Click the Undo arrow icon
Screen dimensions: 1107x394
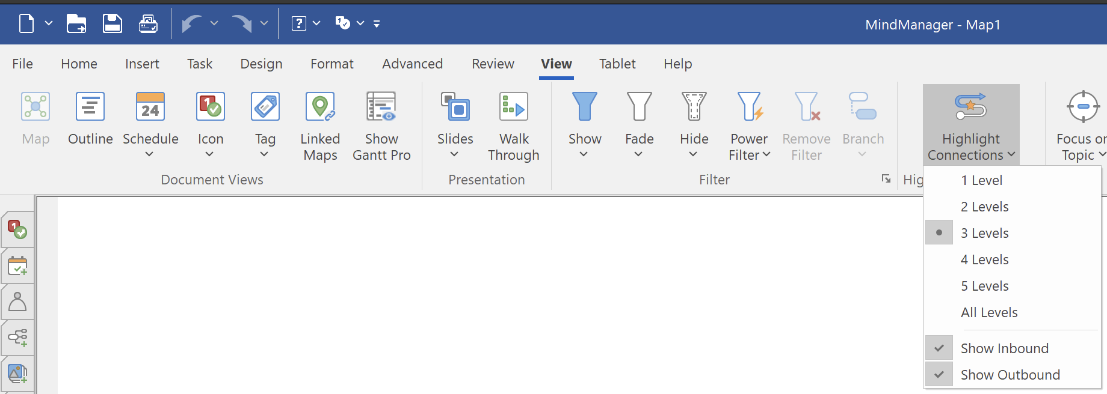pyautogui.click(x=191, y=24)
